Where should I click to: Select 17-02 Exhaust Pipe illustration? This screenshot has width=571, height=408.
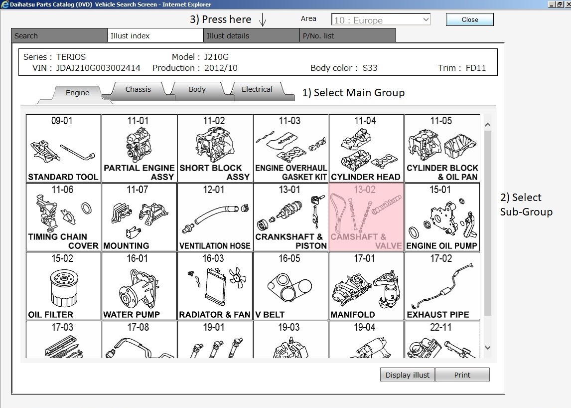[442, 286]
